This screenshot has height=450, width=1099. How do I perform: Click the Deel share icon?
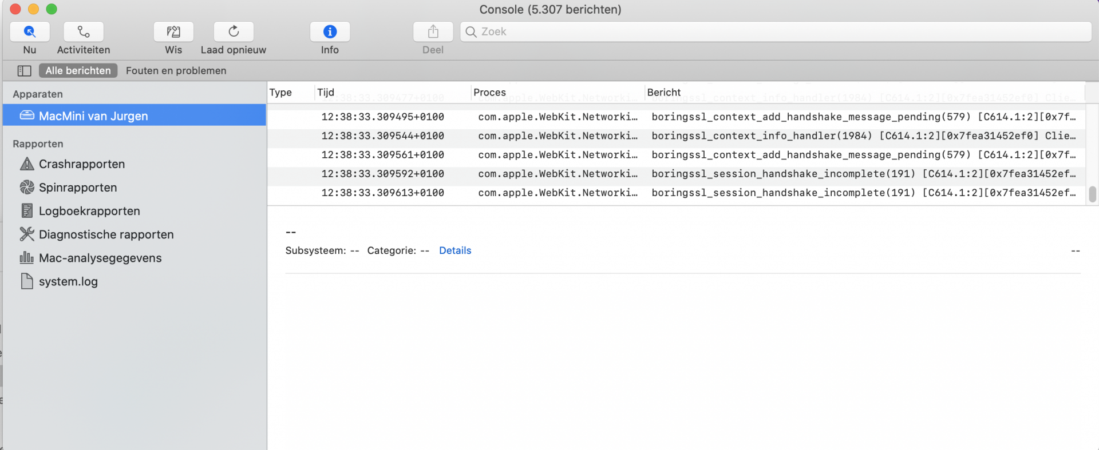pyautogui.click(x=433, y=32)
